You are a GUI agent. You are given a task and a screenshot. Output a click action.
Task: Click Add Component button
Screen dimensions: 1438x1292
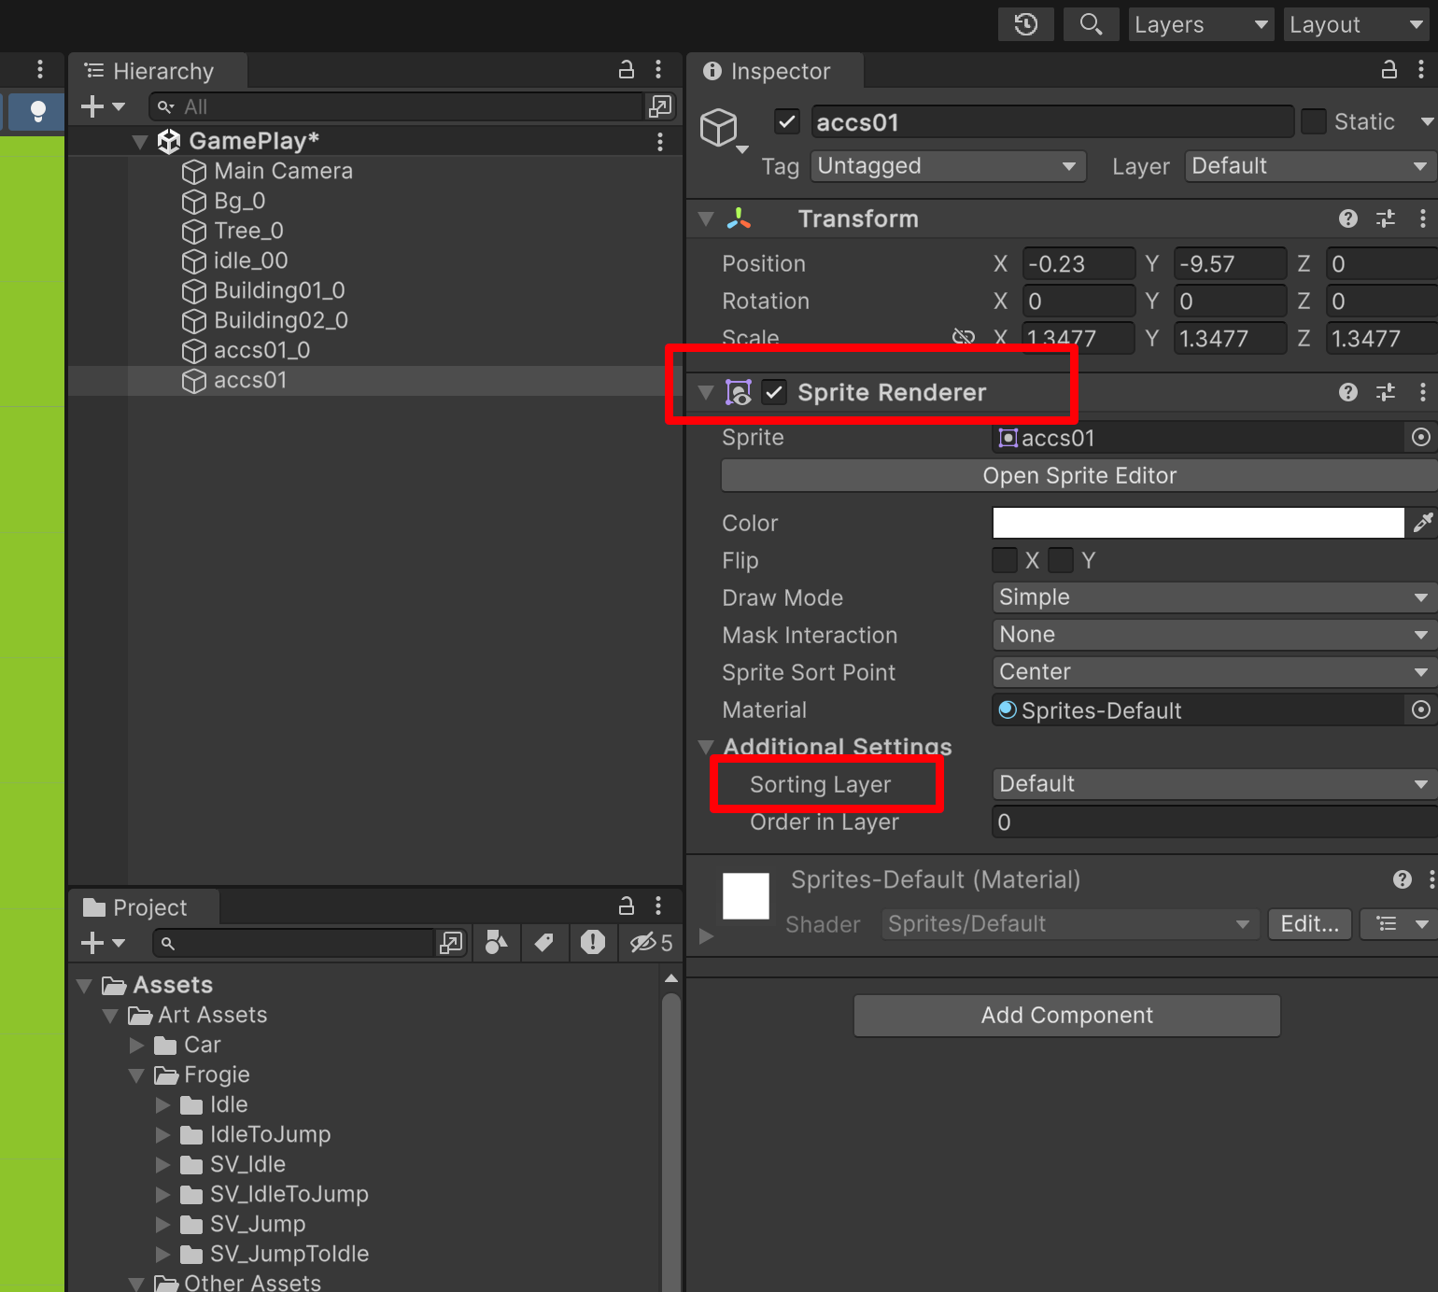[x=1067, y=1016]
